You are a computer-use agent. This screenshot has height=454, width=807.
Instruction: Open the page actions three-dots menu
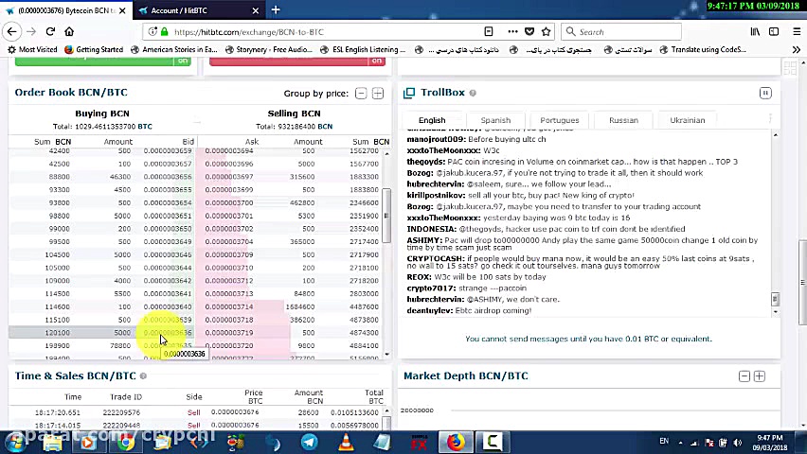coord(512,31)
